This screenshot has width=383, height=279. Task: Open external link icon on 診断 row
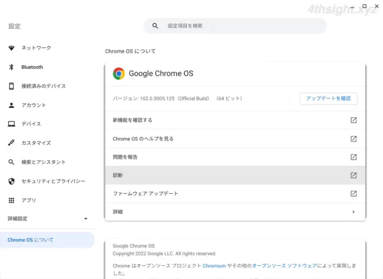(354, 175)
